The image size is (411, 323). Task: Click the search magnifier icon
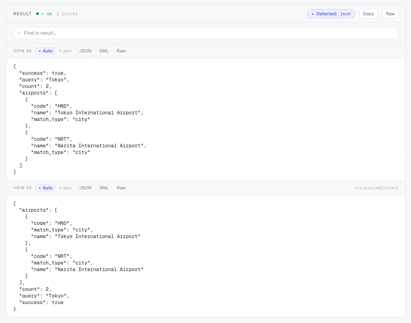(19, 33)
